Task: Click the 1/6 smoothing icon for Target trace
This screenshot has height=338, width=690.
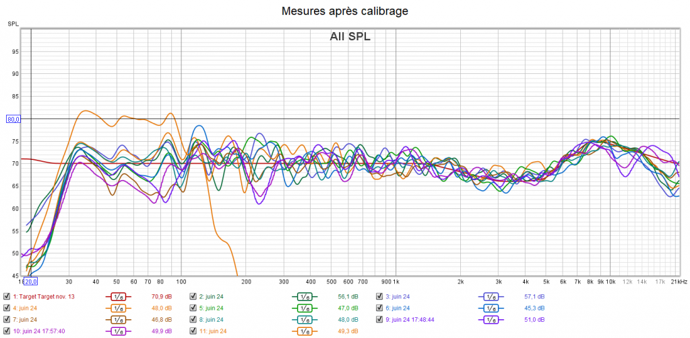Action: [119, 296]
